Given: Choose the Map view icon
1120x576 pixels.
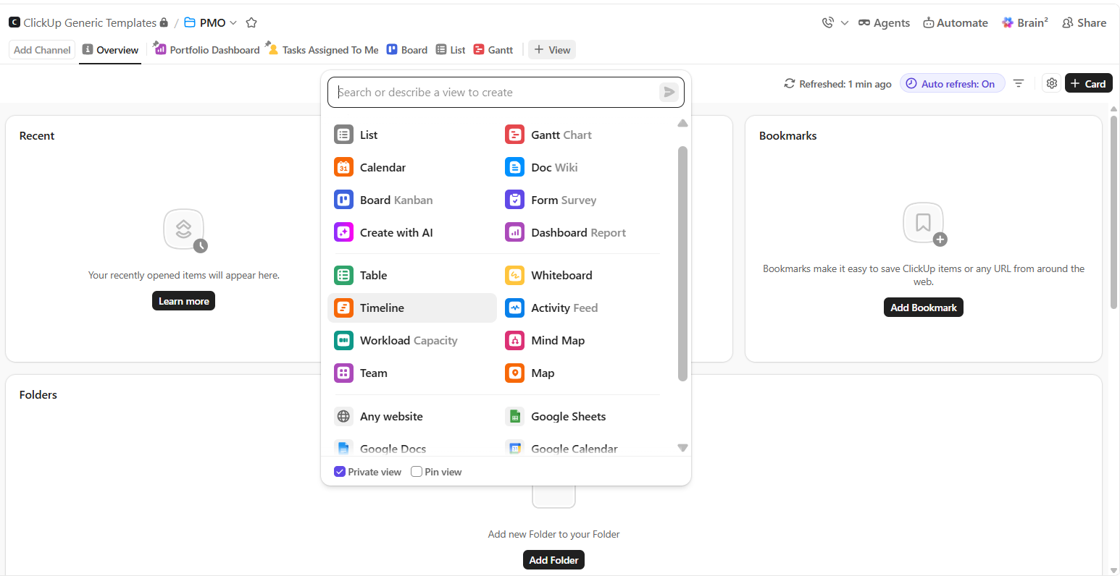Looking at the screenshot, I should click(514, 373).
